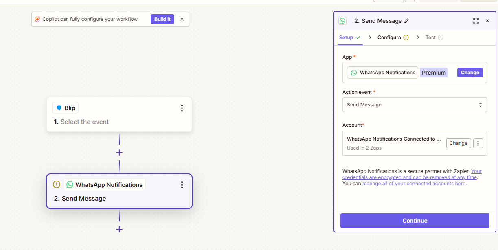Image resolution: width=498 pixels, height=250 pixels.
Task: Click WhatsApp icon in panel header
Action: coord(342,21)
